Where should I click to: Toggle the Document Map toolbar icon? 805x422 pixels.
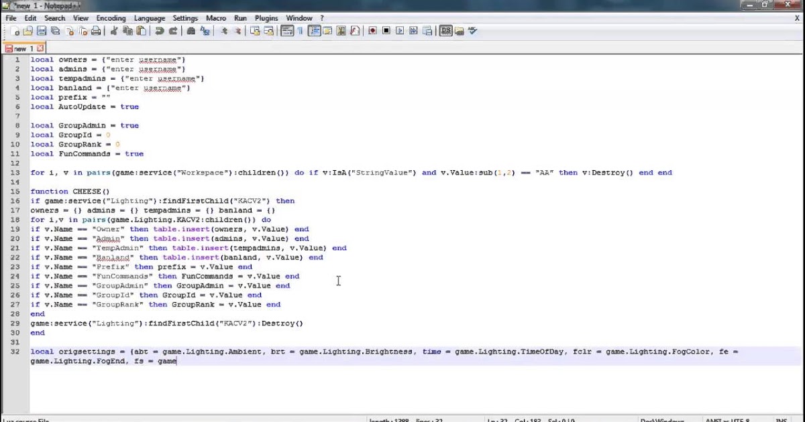click(341, 30)
